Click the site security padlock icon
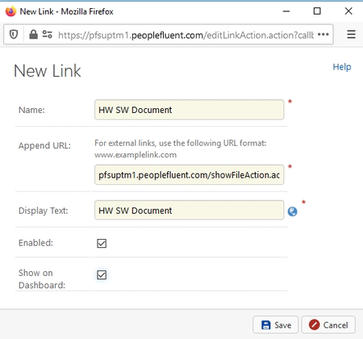 tap(33, 35)
